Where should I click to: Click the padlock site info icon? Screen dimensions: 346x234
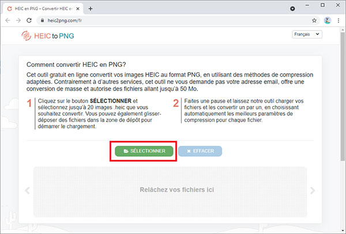42,20
